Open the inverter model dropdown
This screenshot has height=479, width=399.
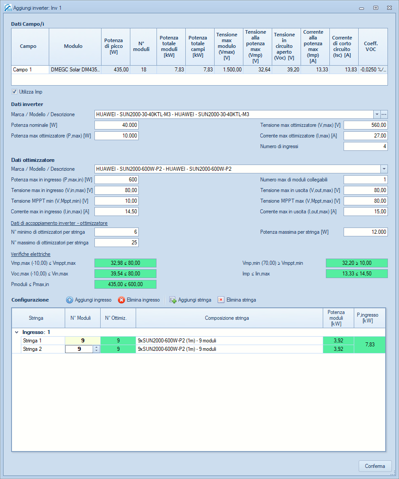click(x=377, y=114)
